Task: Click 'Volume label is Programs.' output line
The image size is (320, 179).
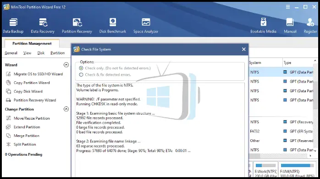Action: (x=98, y=90)
